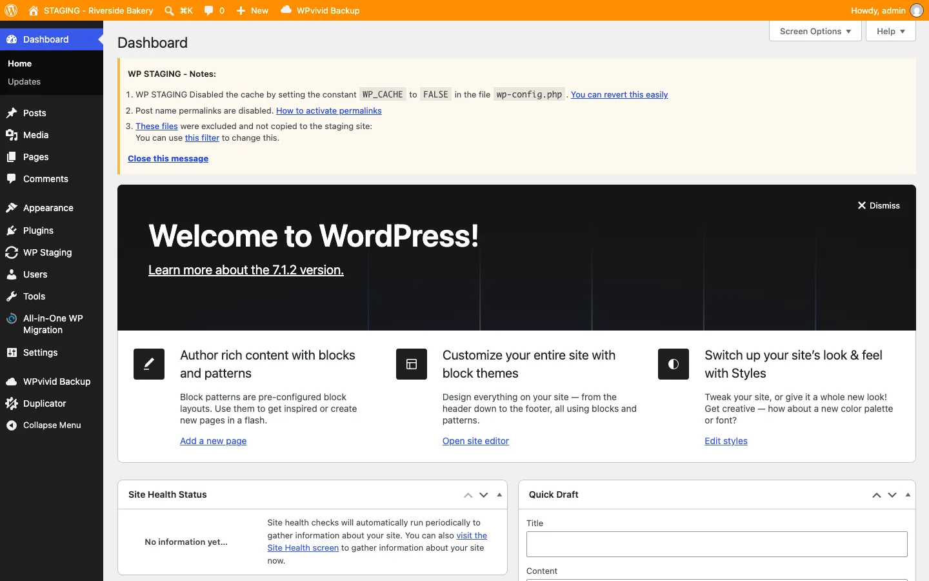Screen dimensions: 929x581
Task: Open the comments bubble in admin bar
Action: 208,11
